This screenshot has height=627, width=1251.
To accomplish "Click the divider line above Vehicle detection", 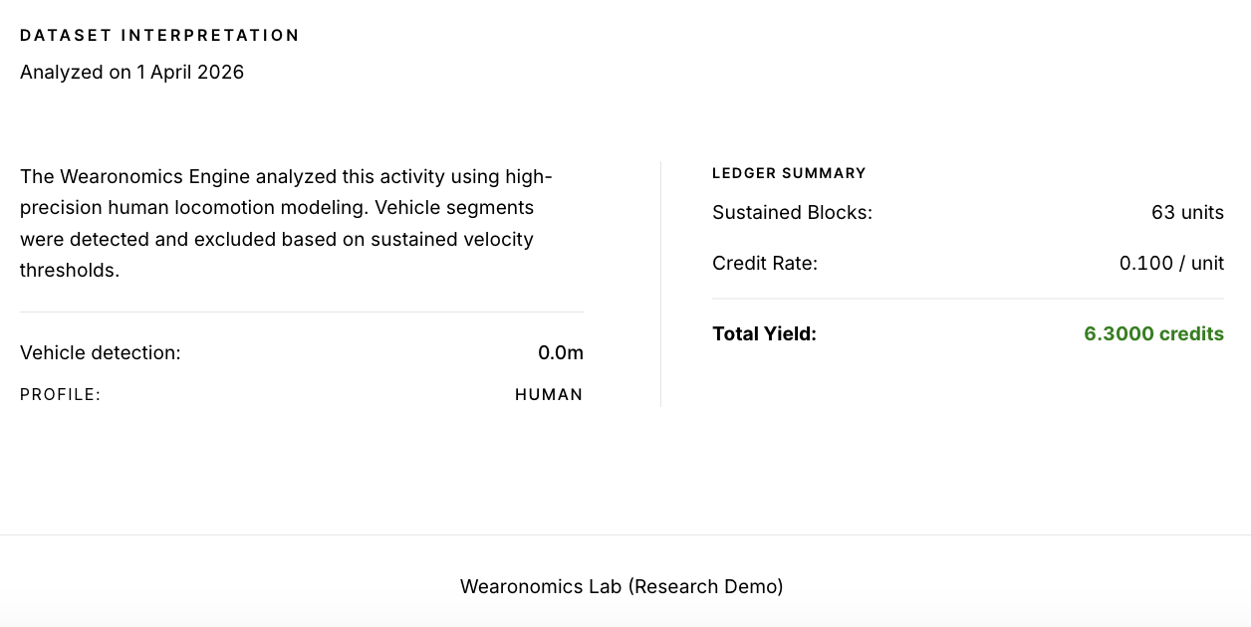I will [x=302, y=312].
